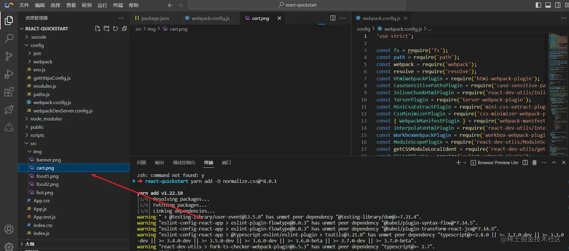
Task: Open the new terminal launch profile dropdown
Action: click(x=465, y=163)
